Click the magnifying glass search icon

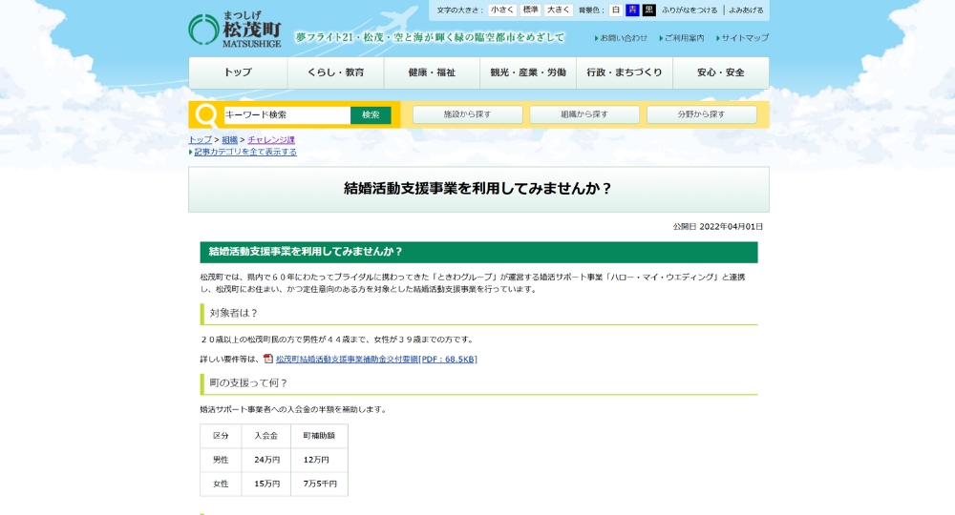(205, 115)
